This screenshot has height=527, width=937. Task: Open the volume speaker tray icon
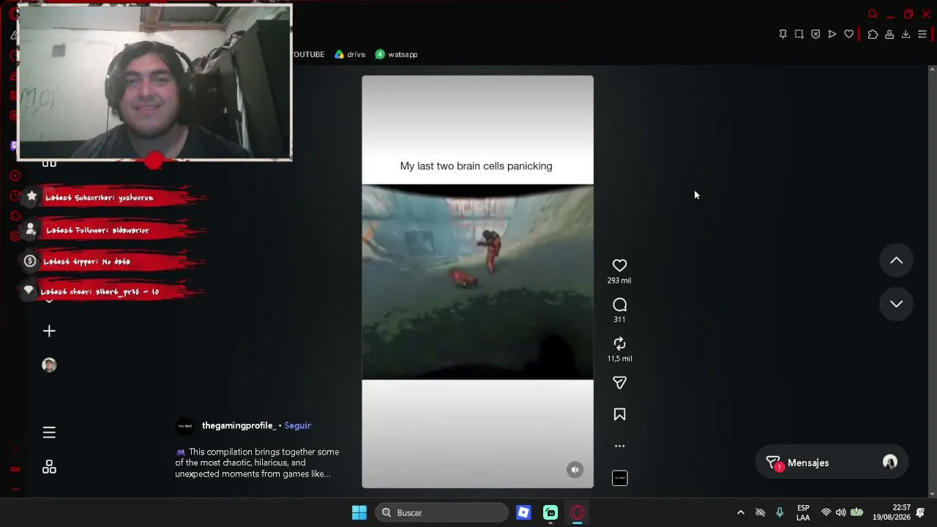(x=840, y=512)
